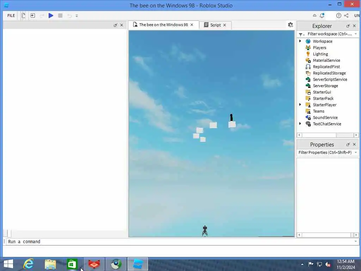This screenshot has width=361, height=271.
Task: Click Explorer horizontal scrollbar right arrow
Action: 356,135
